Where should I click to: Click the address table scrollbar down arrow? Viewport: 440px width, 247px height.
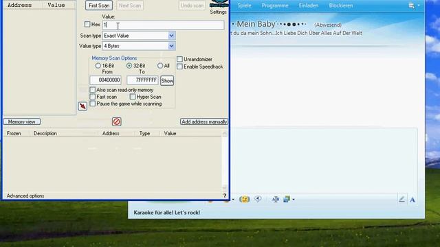(225, 187)
